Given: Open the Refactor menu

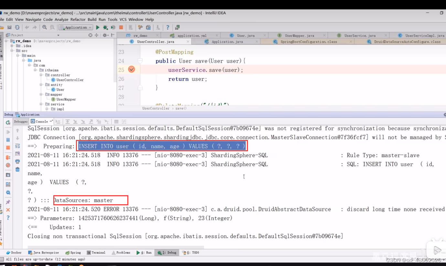Looking at the screenshot, I should click(78, 19).
